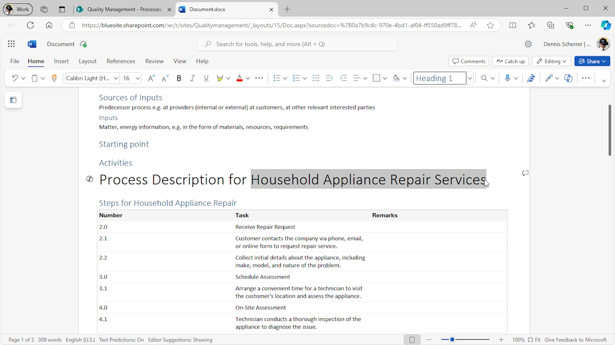Click the zoom out minus button
Image resolution: width=615 pixels, height=345 pixels.
pyautogui.click(x=429, y=340)
